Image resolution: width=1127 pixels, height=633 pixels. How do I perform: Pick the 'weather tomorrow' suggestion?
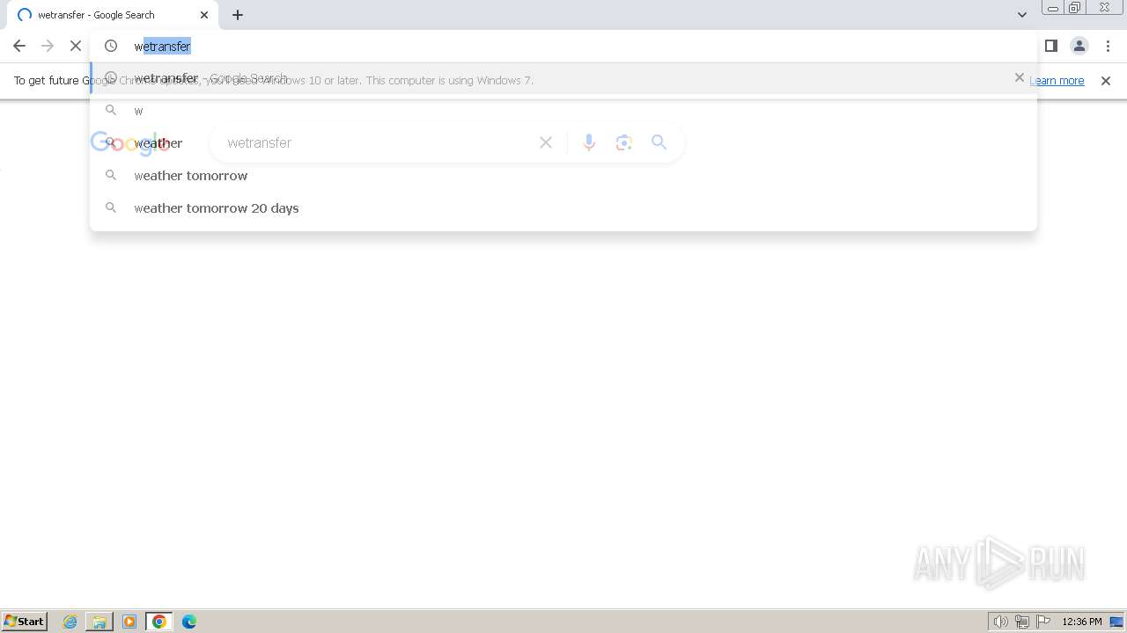563,175
